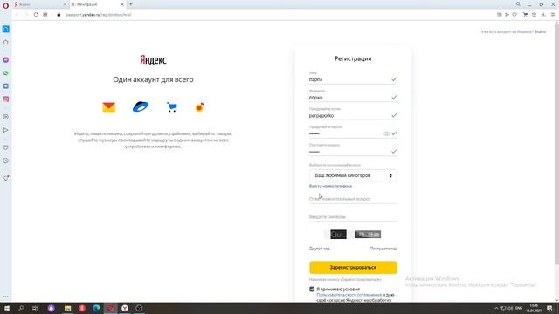The image size is (559, 314).
Task: Click the captcha symbols input field
Action: [353, 217]
